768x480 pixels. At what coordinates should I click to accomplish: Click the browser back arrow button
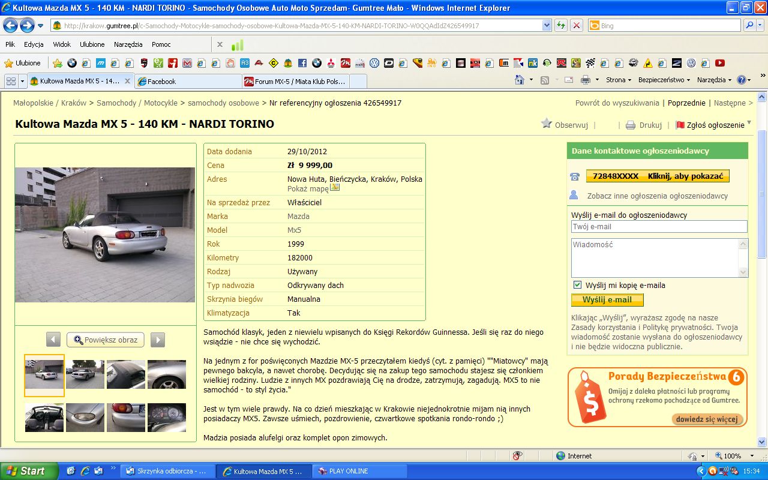[x=10, y=25]
